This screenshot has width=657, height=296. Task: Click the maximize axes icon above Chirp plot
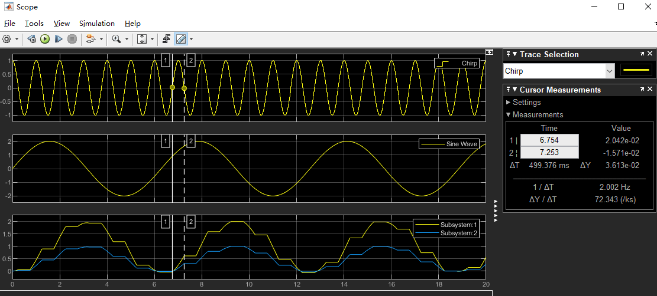[489, 52]
